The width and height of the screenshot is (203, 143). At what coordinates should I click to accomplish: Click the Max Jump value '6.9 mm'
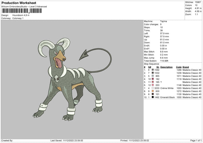click(164, 58)
